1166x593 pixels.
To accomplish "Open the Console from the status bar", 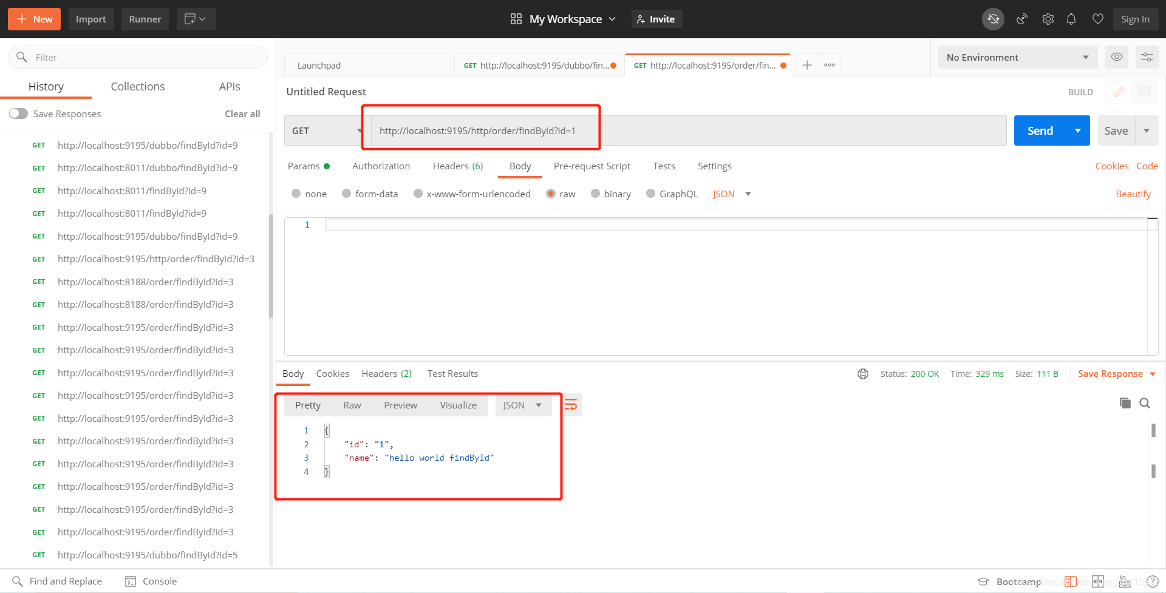I will 151,581.
